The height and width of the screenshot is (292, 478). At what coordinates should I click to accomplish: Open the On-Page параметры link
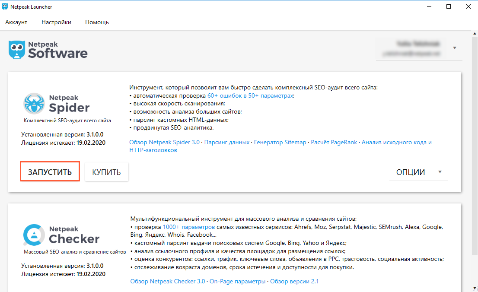click(237, 281)
